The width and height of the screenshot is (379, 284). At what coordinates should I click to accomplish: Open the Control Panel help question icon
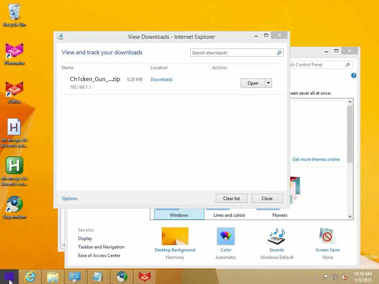[353, 75]
